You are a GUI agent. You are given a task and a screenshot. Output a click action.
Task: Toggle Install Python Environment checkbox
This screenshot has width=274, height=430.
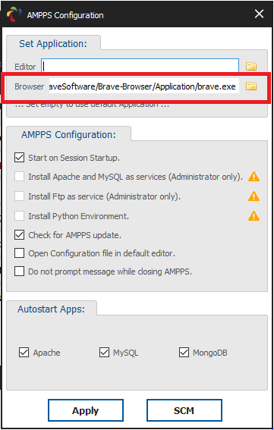click(19, 216)
